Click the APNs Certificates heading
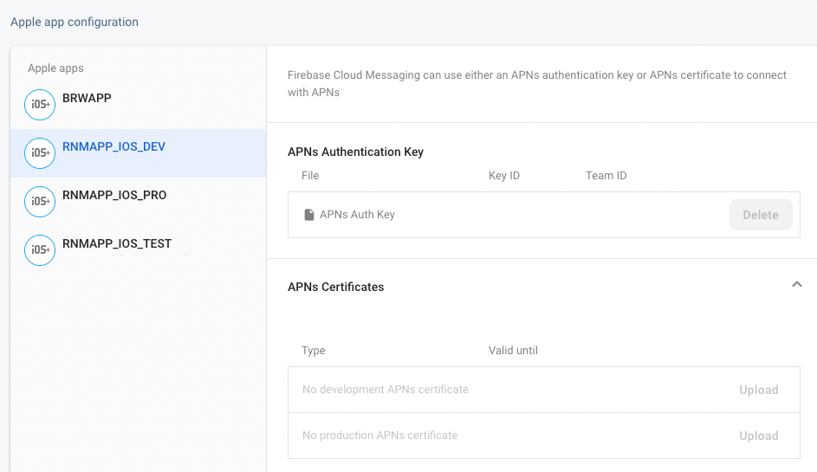This screenshot has height=472, width=817. [x=335, y=287]
